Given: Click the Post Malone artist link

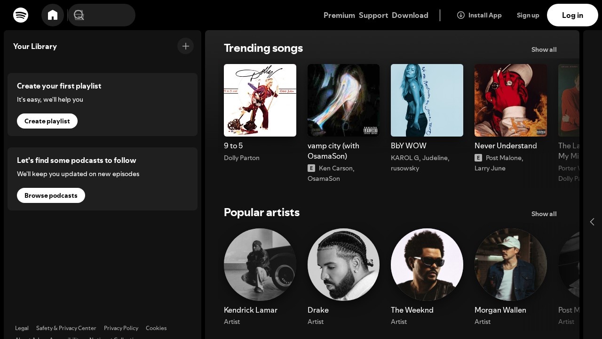Looking at the screenshot, I should coord(503,158).
